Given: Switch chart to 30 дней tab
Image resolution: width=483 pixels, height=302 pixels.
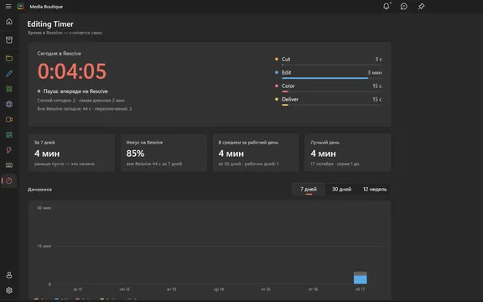Looking at the screenshot, I should (341, 190).
